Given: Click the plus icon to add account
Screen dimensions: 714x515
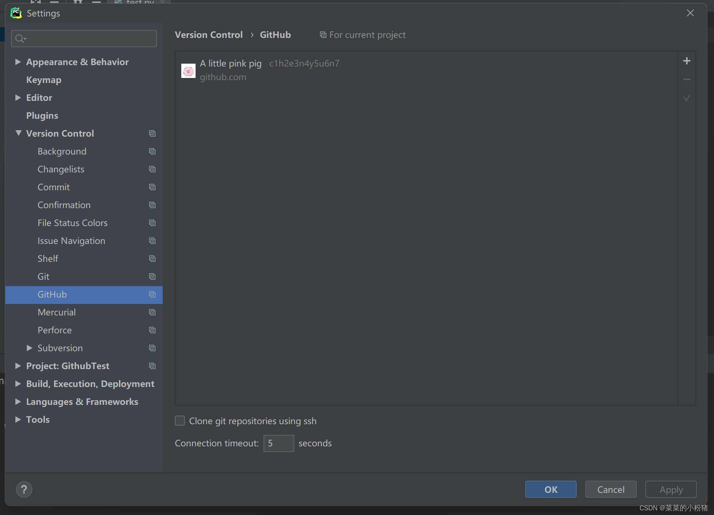Looking at the screenshot, I should tap(686, 61).
